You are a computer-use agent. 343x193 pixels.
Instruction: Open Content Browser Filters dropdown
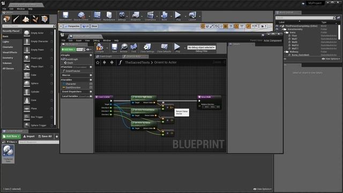(12, 142)
